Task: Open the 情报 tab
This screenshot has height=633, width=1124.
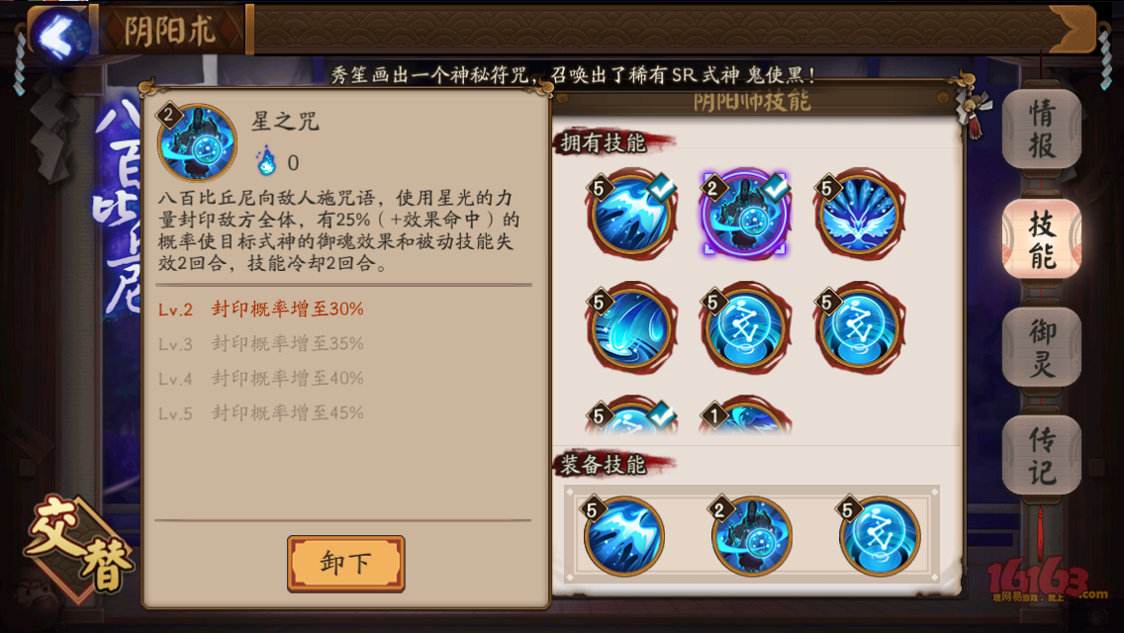Action: [x=1042, y=129]
